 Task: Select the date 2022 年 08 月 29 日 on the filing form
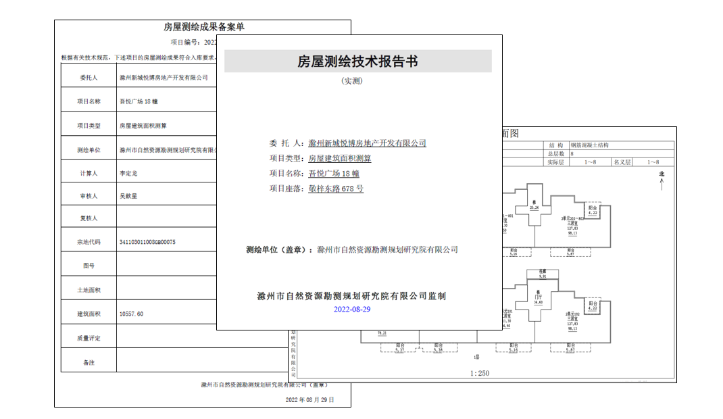(309, 399)
